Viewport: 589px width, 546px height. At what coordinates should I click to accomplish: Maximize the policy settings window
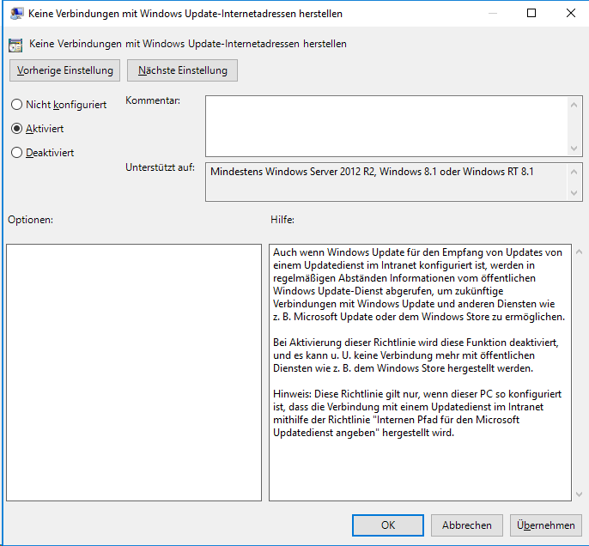(531, 14)
